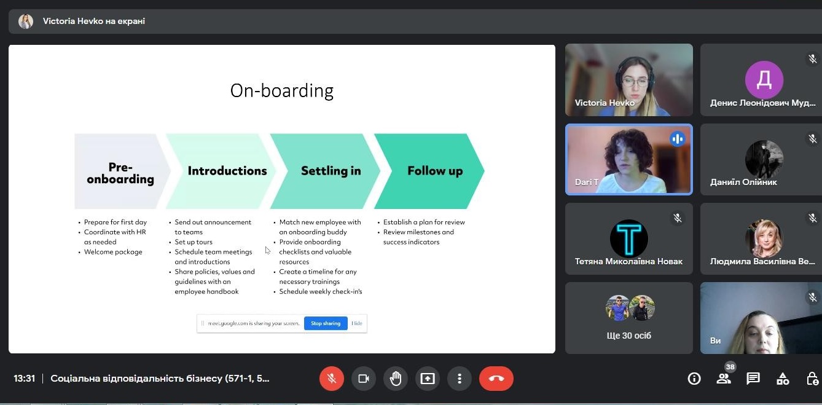Viewport: 822px width, 405px height.
Task: Click the Victoria Hevko presenting banner
Action: click(93, 21)
